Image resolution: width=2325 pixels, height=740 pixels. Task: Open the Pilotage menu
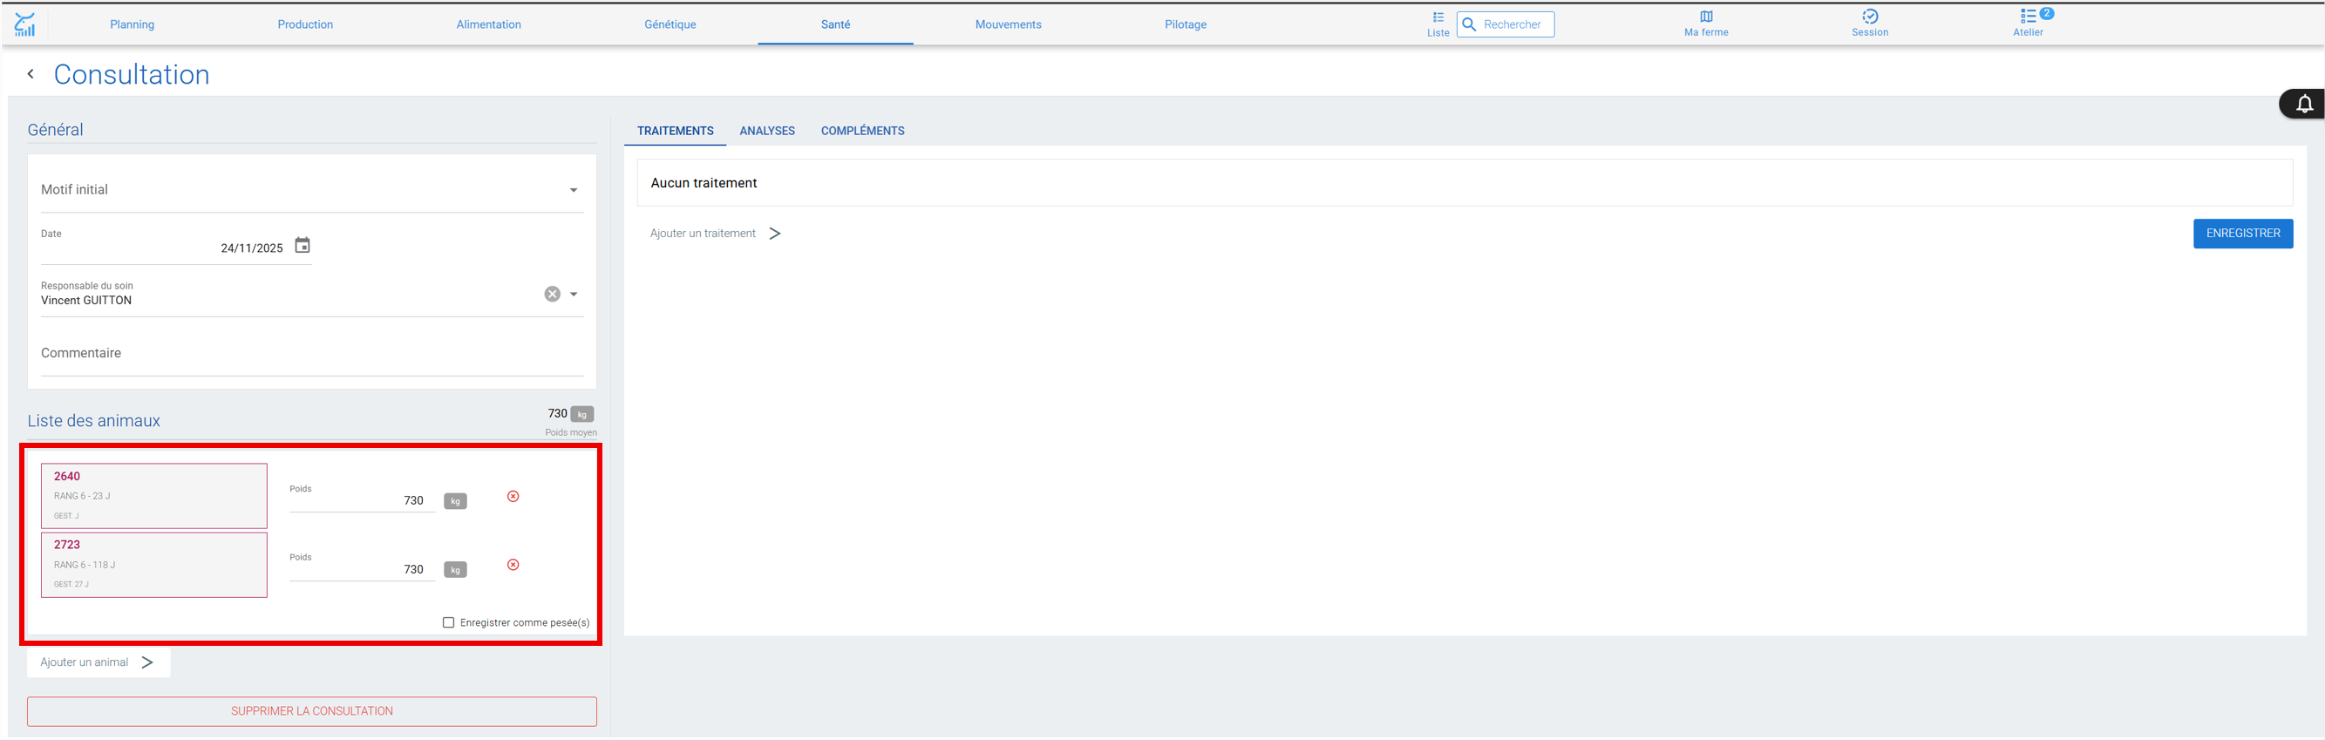tap(1185, 24)
